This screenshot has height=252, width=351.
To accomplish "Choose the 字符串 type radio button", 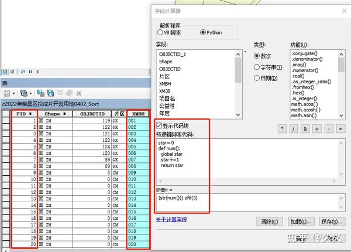I will [257, 67].
